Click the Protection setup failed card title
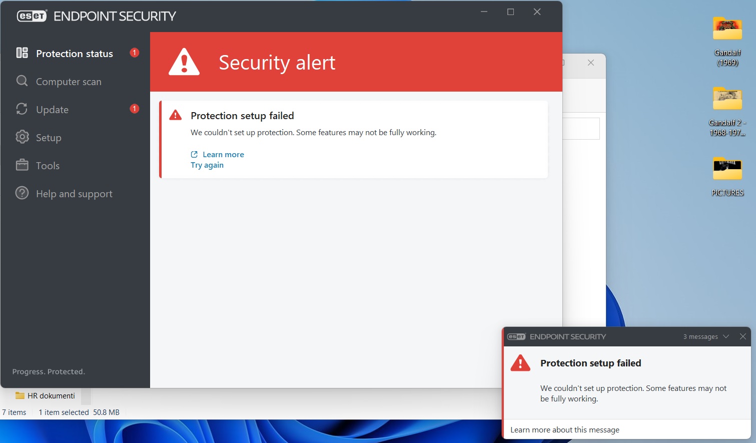This screenshot has height=443, width=756. tap(242, 116)
